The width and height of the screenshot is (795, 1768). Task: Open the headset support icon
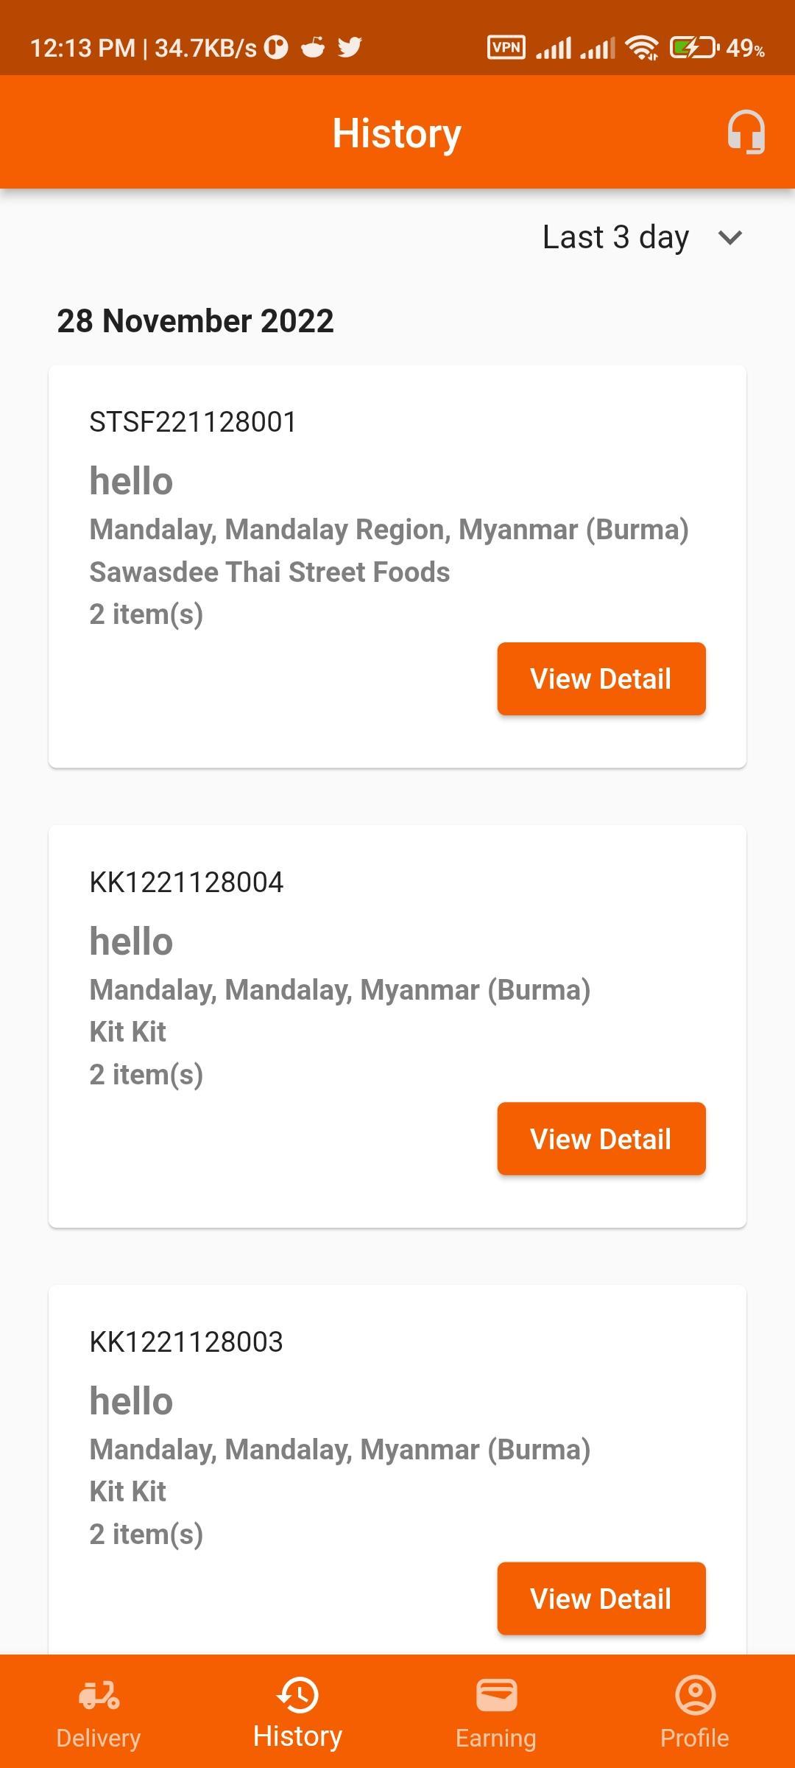pos(746,133)
